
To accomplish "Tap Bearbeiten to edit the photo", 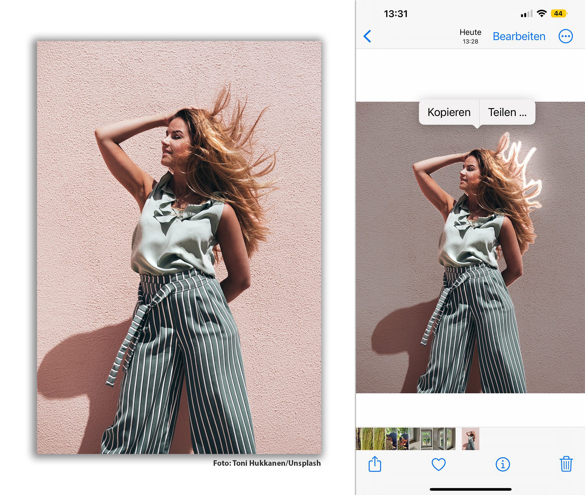I will [519, 36].
